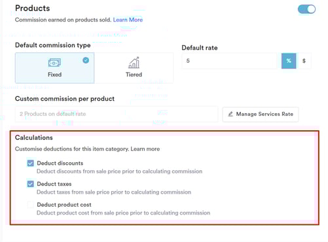Toggle the Products commission switch
The height and width of the screenshot is (242, 328).
306,9
